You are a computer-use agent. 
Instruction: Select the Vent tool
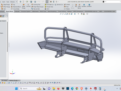(x=47, y=9)
